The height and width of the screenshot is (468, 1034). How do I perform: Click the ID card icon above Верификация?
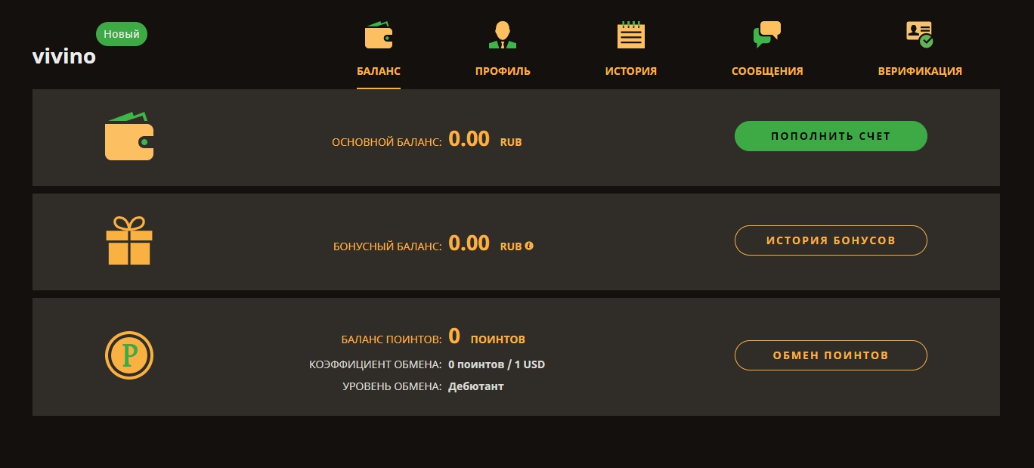[920, 35]
